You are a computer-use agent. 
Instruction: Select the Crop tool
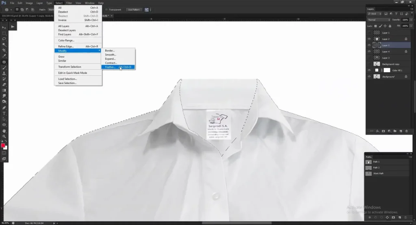[4, 50]
